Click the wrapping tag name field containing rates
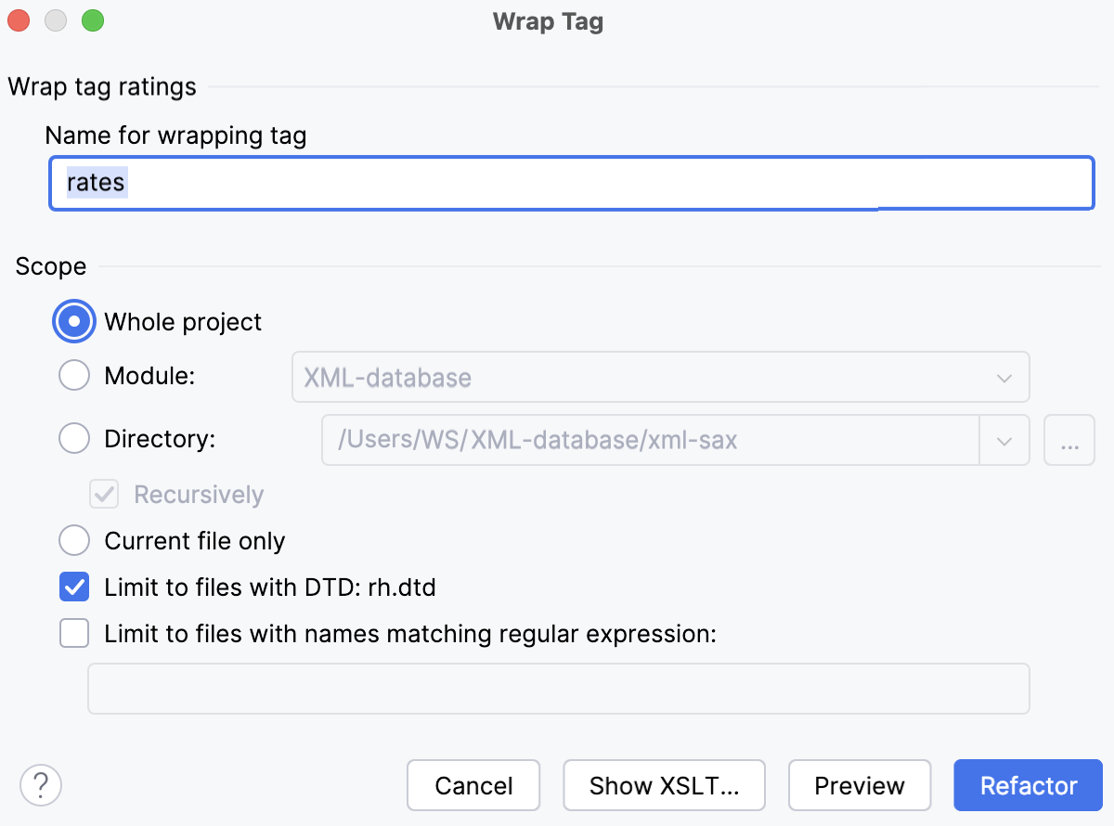1114x826 pixels. pyautogui.click(x=571, y=183)
